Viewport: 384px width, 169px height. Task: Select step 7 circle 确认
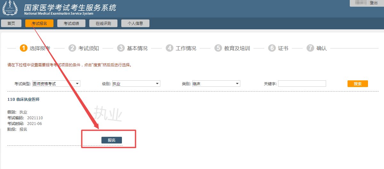click(310, 48)
